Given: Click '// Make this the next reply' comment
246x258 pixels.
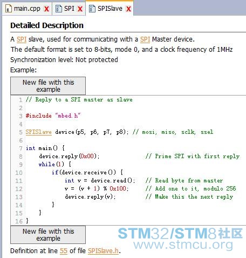Looking at the screenshot, I should (x=189, y=196).
